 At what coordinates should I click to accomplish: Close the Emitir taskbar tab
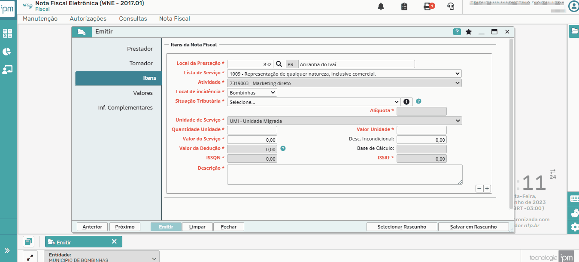coord(114,242)
